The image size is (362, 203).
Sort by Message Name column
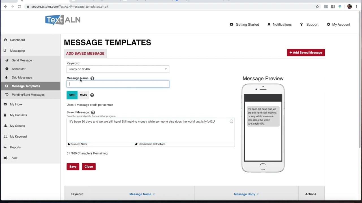click(142, 194)
